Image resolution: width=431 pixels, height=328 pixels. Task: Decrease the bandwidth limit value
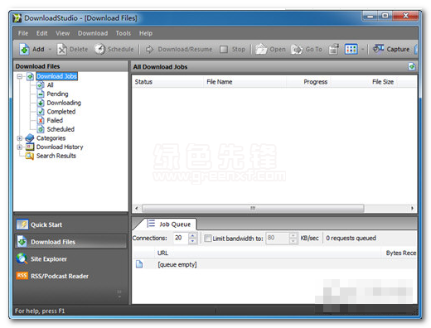click(293, 241)
